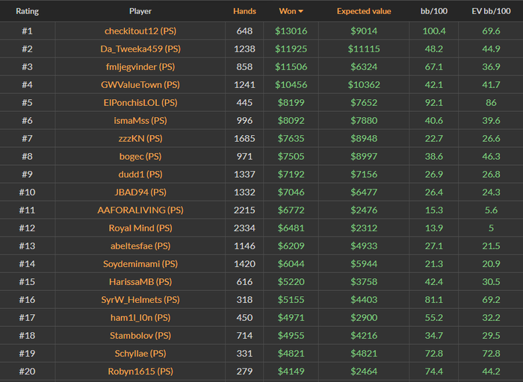Select player ElPonchisLOL
Viewport: 523px width, 382px height.
[140, 102]
